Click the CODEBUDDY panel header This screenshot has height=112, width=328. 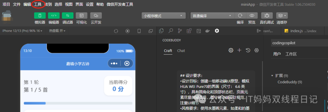click(172, 40)
